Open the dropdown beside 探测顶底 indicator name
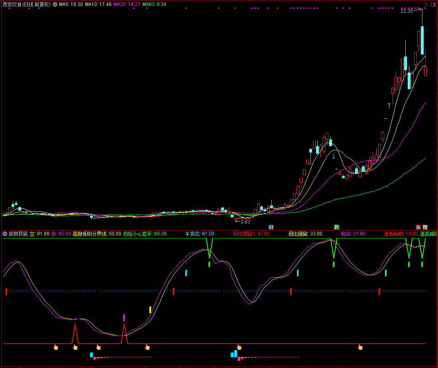The height and width of the screenshot is (368, 438). (5, 234)
